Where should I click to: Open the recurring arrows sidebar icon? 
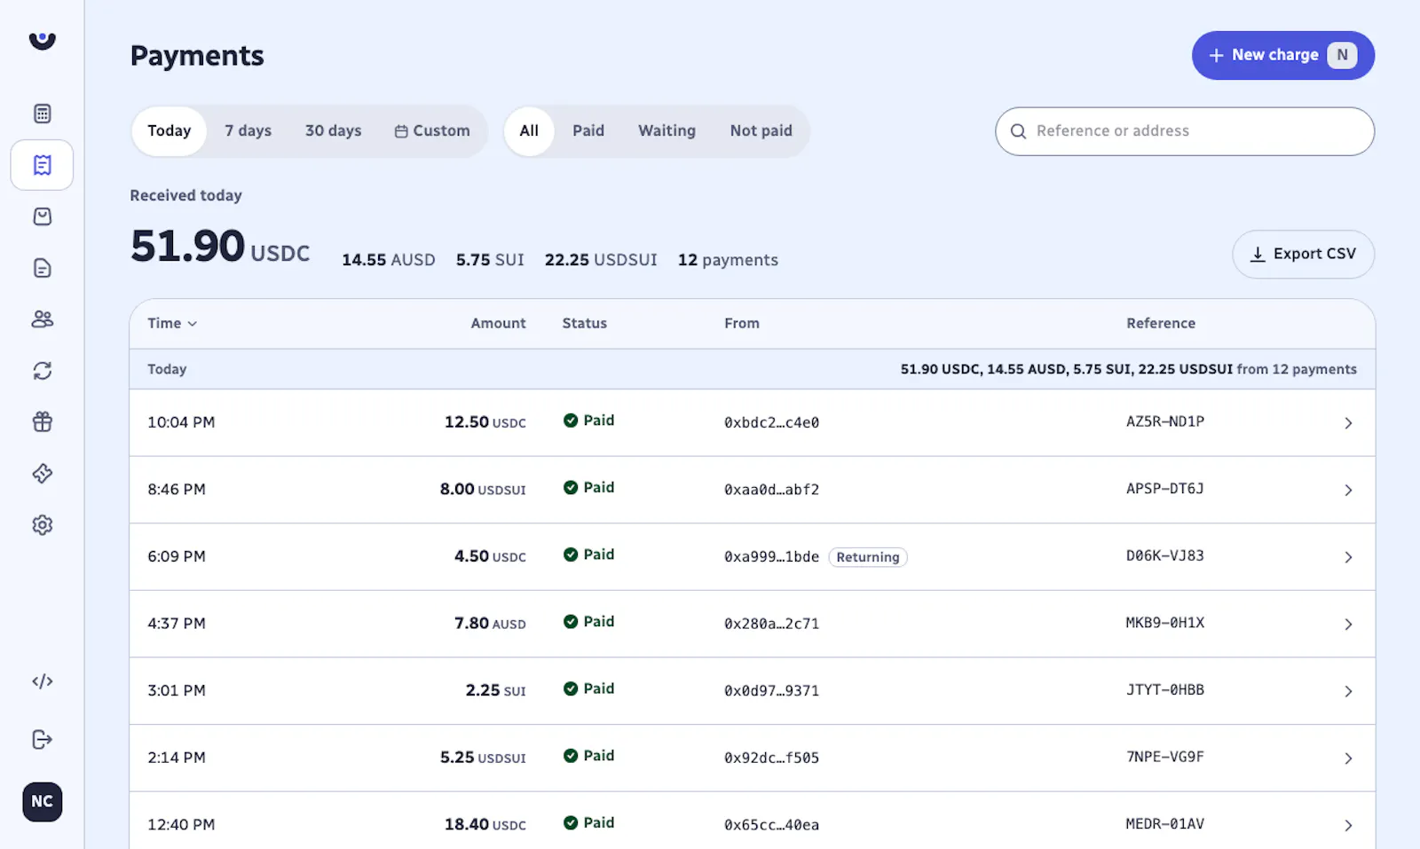42,371
